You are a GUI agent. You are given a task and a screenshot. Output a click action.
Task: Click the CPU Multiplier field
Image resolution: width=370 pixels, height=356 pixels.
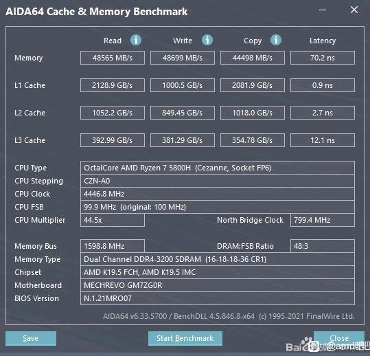point(113,220)
